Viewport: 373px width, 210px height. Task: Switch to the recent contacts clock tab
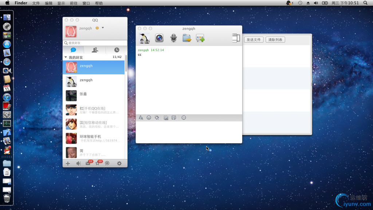117,50
